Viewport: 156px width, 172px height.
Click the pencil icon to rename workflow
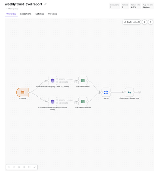(x=45, y=4)
